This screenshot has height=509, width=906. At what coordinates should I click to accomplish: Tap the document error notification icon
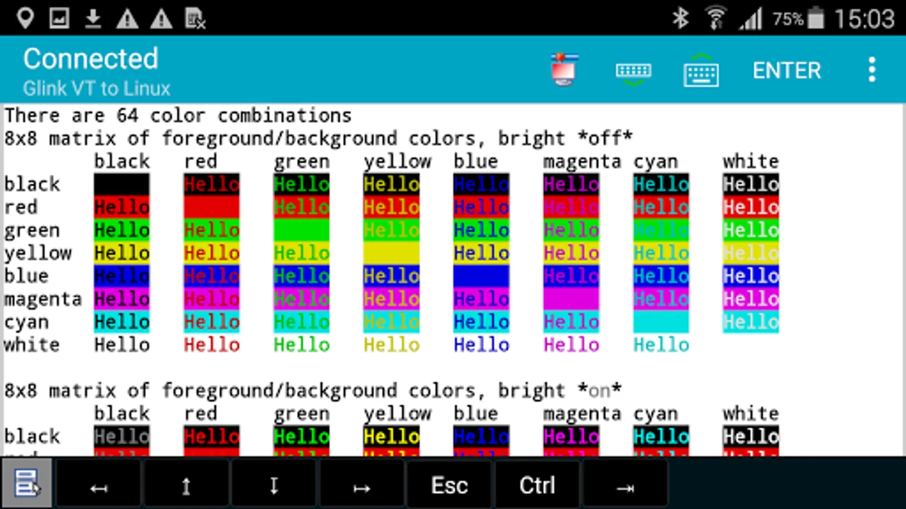[x=195, y=19]
